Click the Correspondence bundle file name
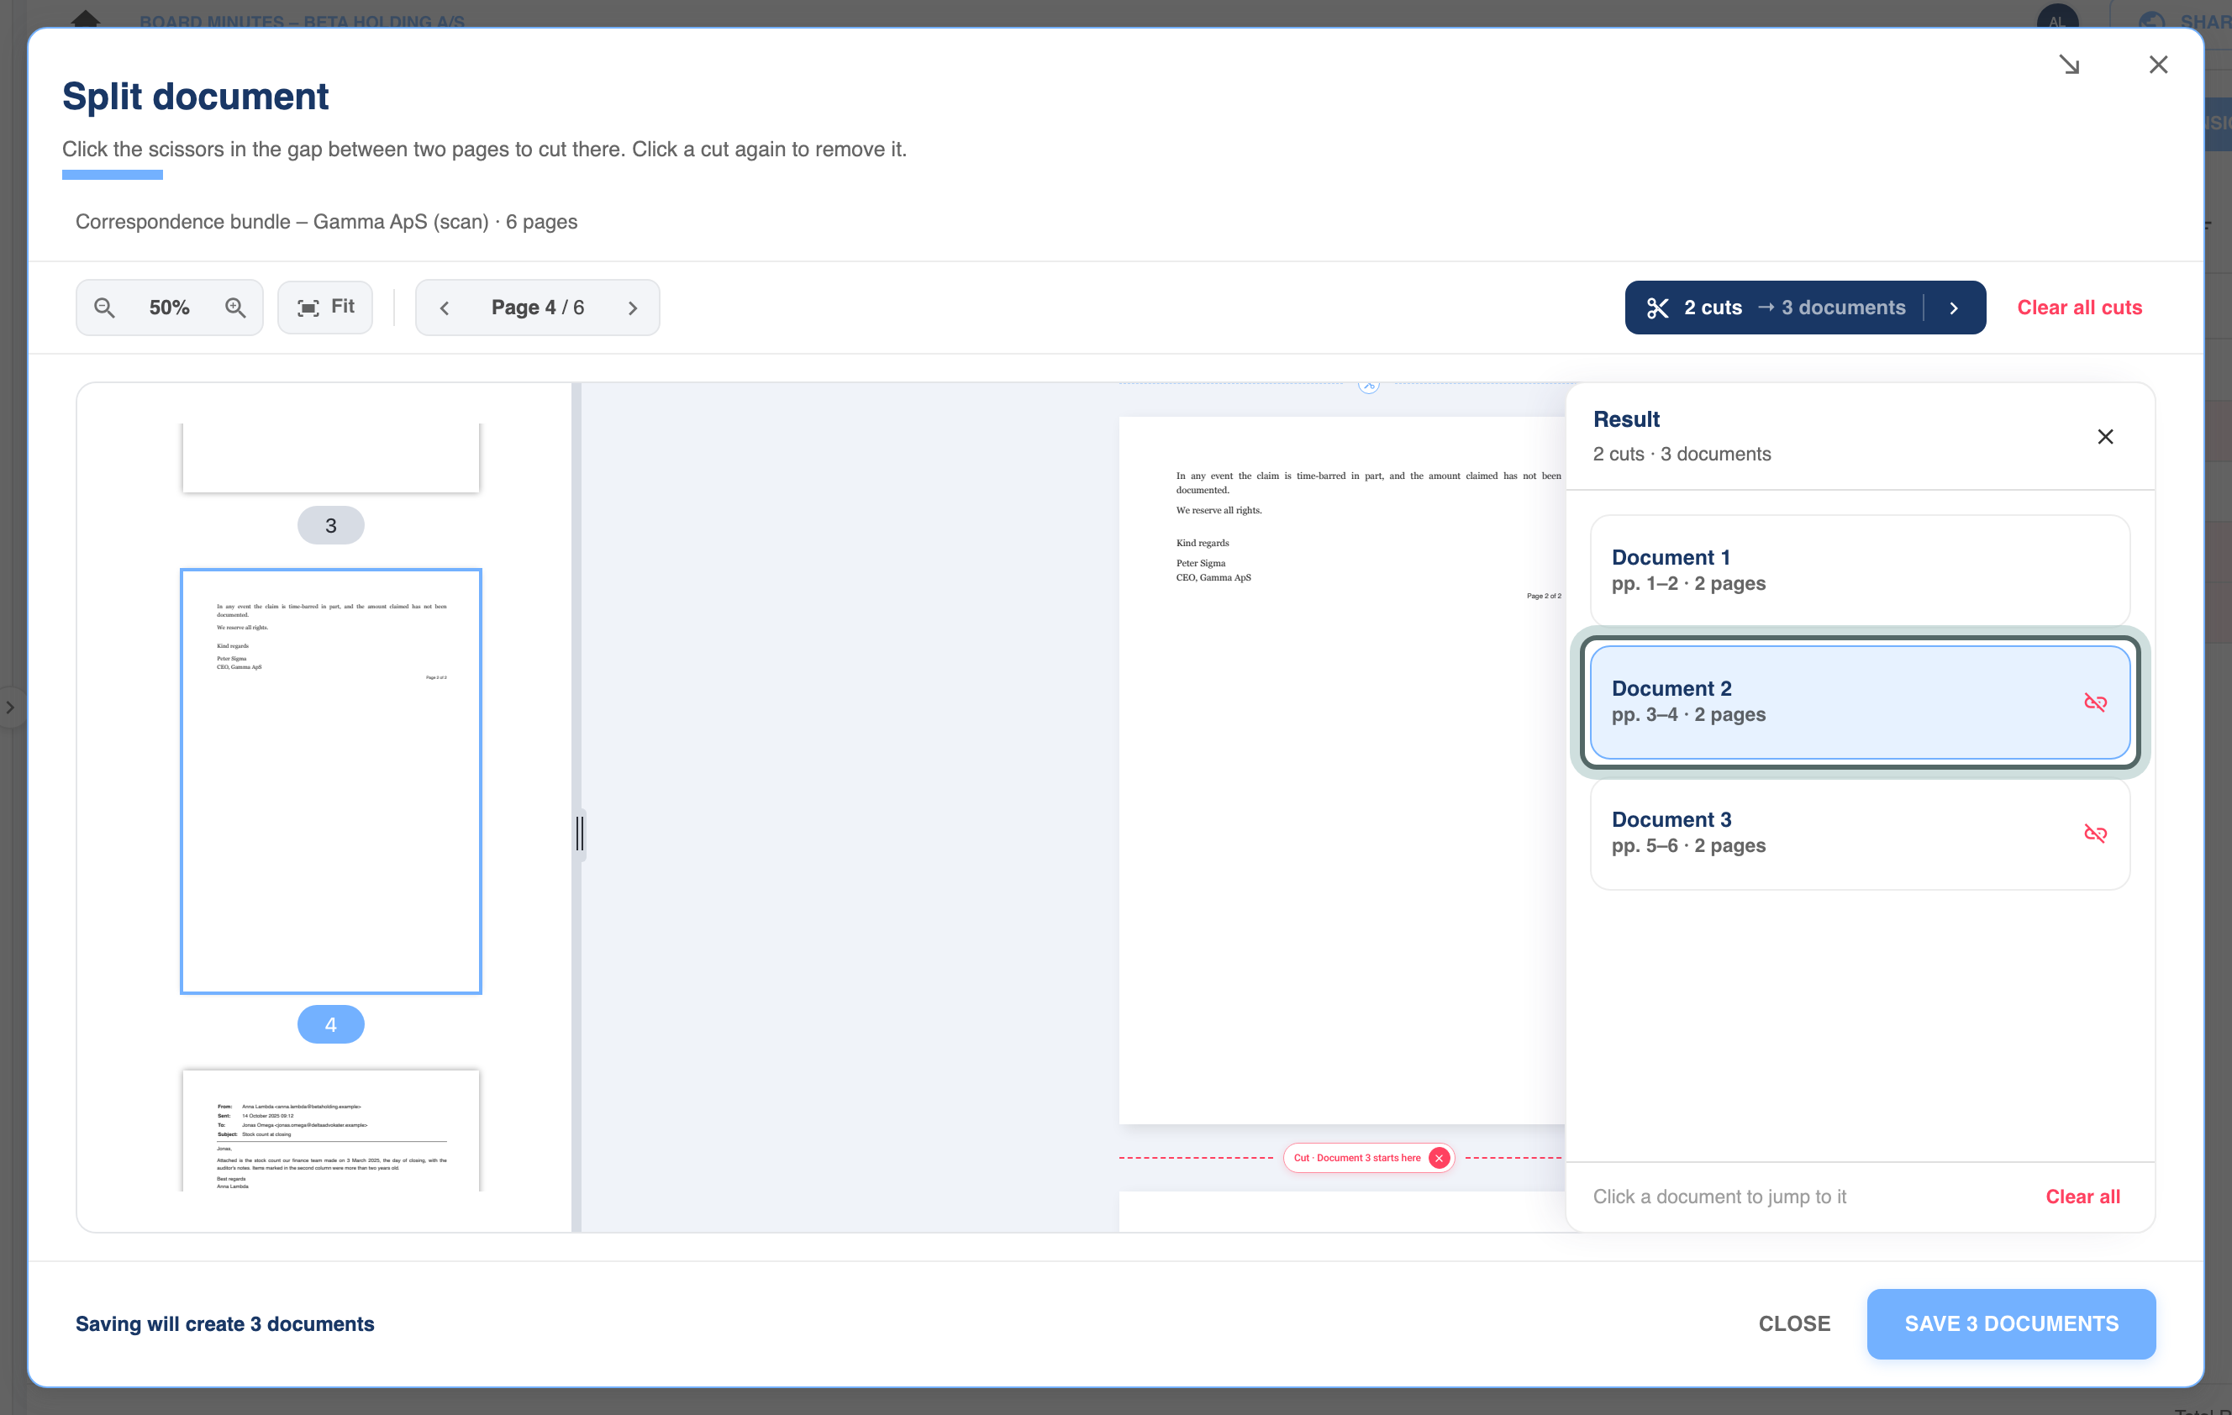The width and height of the screenshot is (2232, 1415). click(x=282, y=222)
